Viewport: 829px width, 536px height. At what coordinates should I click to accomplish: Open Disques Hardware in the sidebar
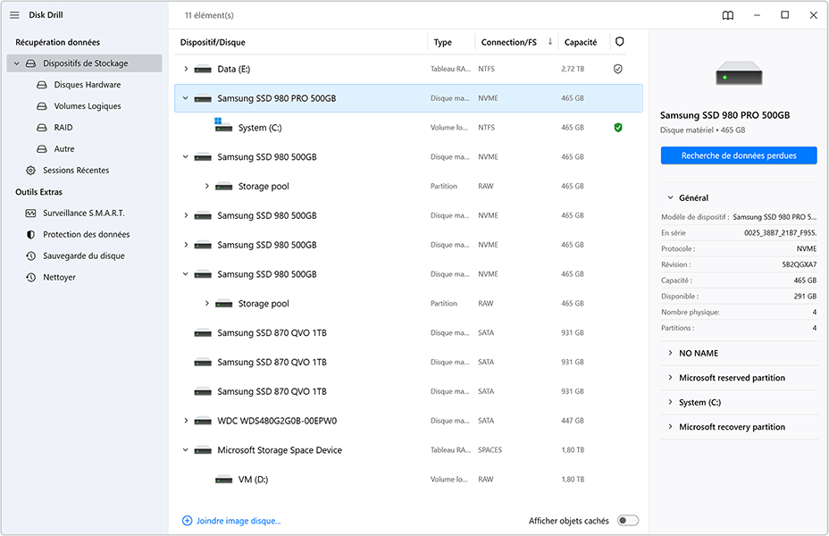click(88, 85)
